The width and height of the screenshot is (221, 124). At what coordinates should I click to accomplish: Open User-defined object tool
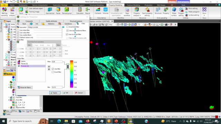(34, 8)
